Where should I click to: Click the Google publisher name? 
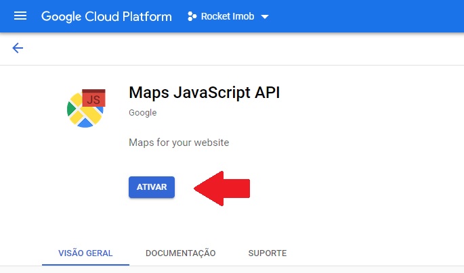[x=142, y=113]
